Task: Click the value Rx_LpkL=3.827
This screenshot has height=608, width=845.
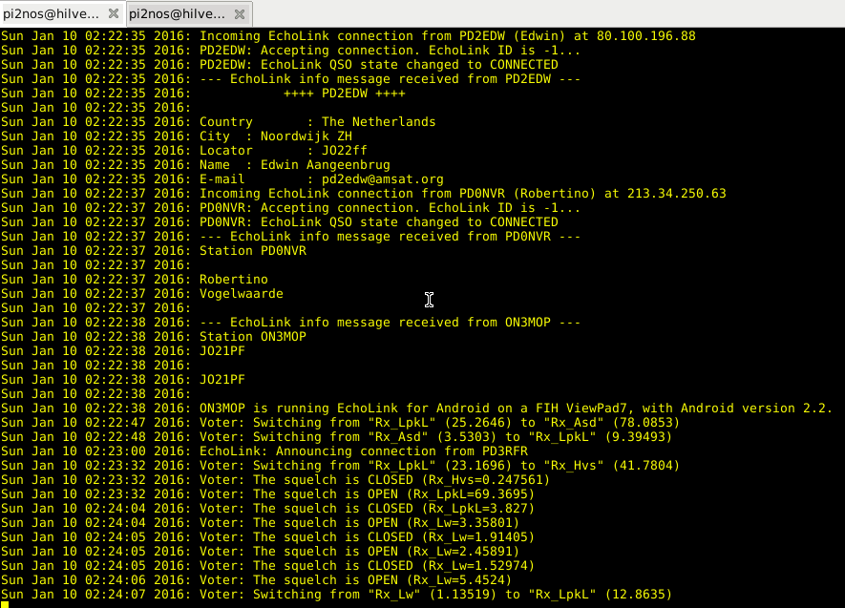Action: pos(478,509)
